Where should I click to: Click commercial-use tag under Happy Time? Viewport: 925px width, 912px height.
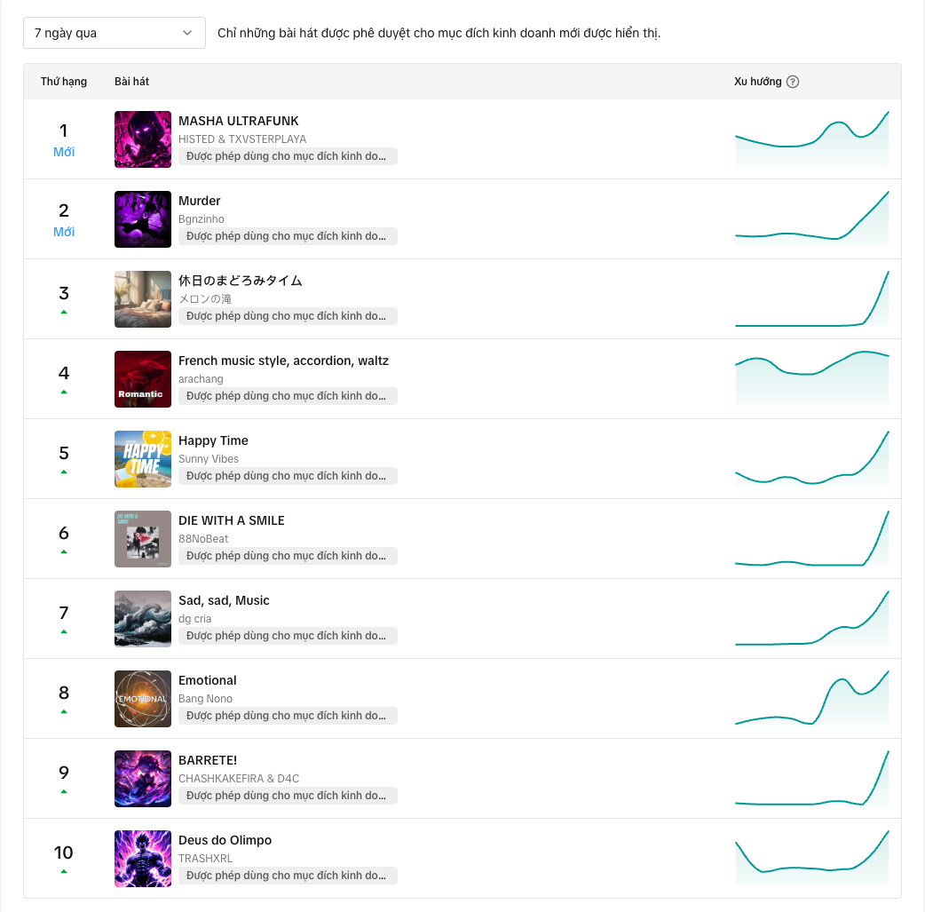(x=288, y=476)
